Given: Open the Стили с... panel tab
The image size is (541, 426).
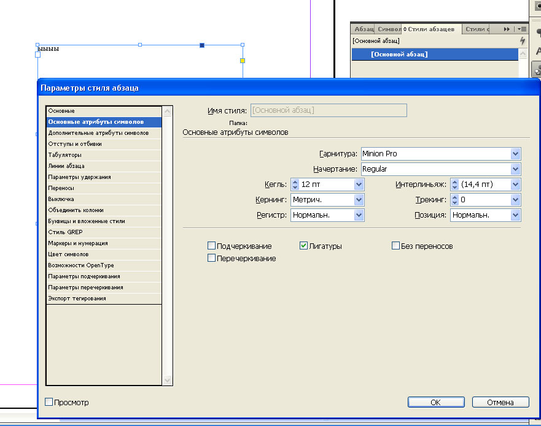Looking at the screenshot, I should pyautogui.click(x=477, y=29).
